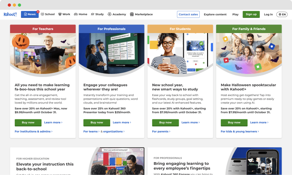The image size is (292, 175).
Task: Open the Work menu
Action: 64,14
